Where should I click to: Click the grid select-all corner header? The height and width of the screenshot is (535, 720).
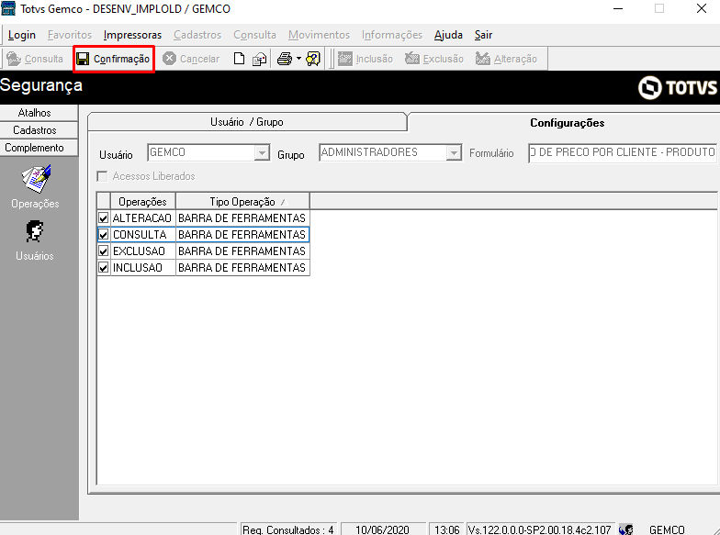[x=104, y=202]
